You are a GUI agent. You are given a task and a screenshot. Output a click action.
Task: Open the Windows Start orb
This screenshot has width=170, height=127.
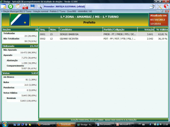pyautogui.click(x=5, y=124)
